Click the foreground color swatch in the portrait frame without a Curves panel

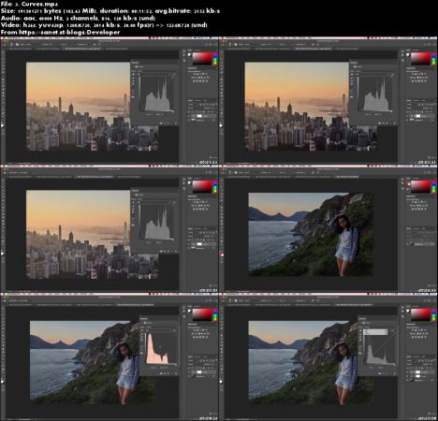coord(408,183)
